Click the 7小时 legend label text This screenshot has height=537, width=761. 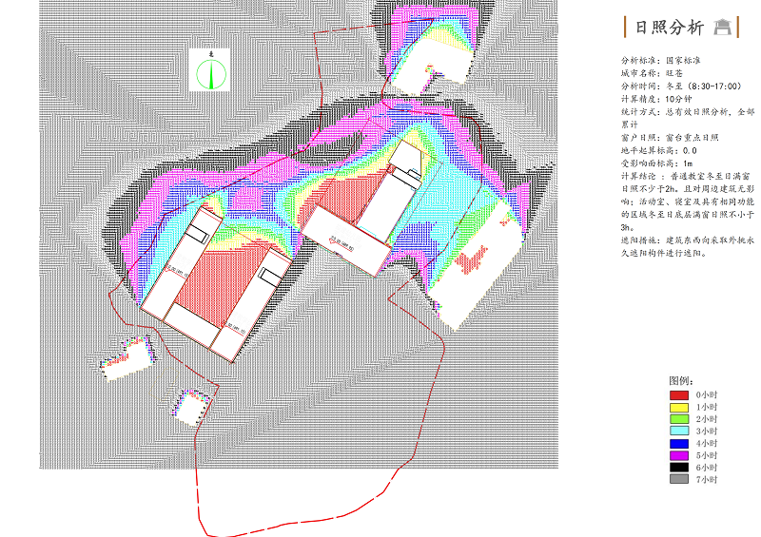coord(707,480)
